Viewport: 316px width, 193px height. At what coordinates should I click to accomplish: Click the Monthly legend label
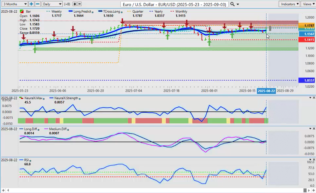[181, 11]
